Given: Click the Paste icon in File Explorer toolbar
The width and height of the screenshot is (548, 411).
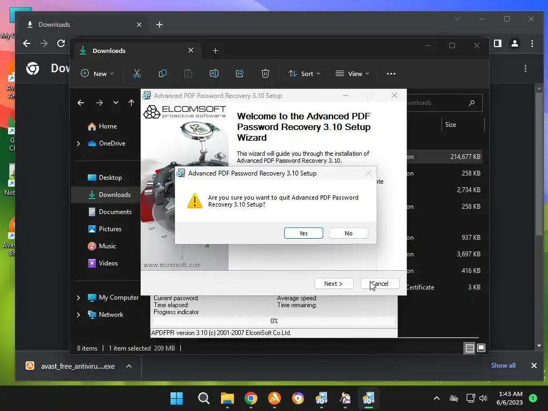Looking at the screenshot, I should coord(188,73).
